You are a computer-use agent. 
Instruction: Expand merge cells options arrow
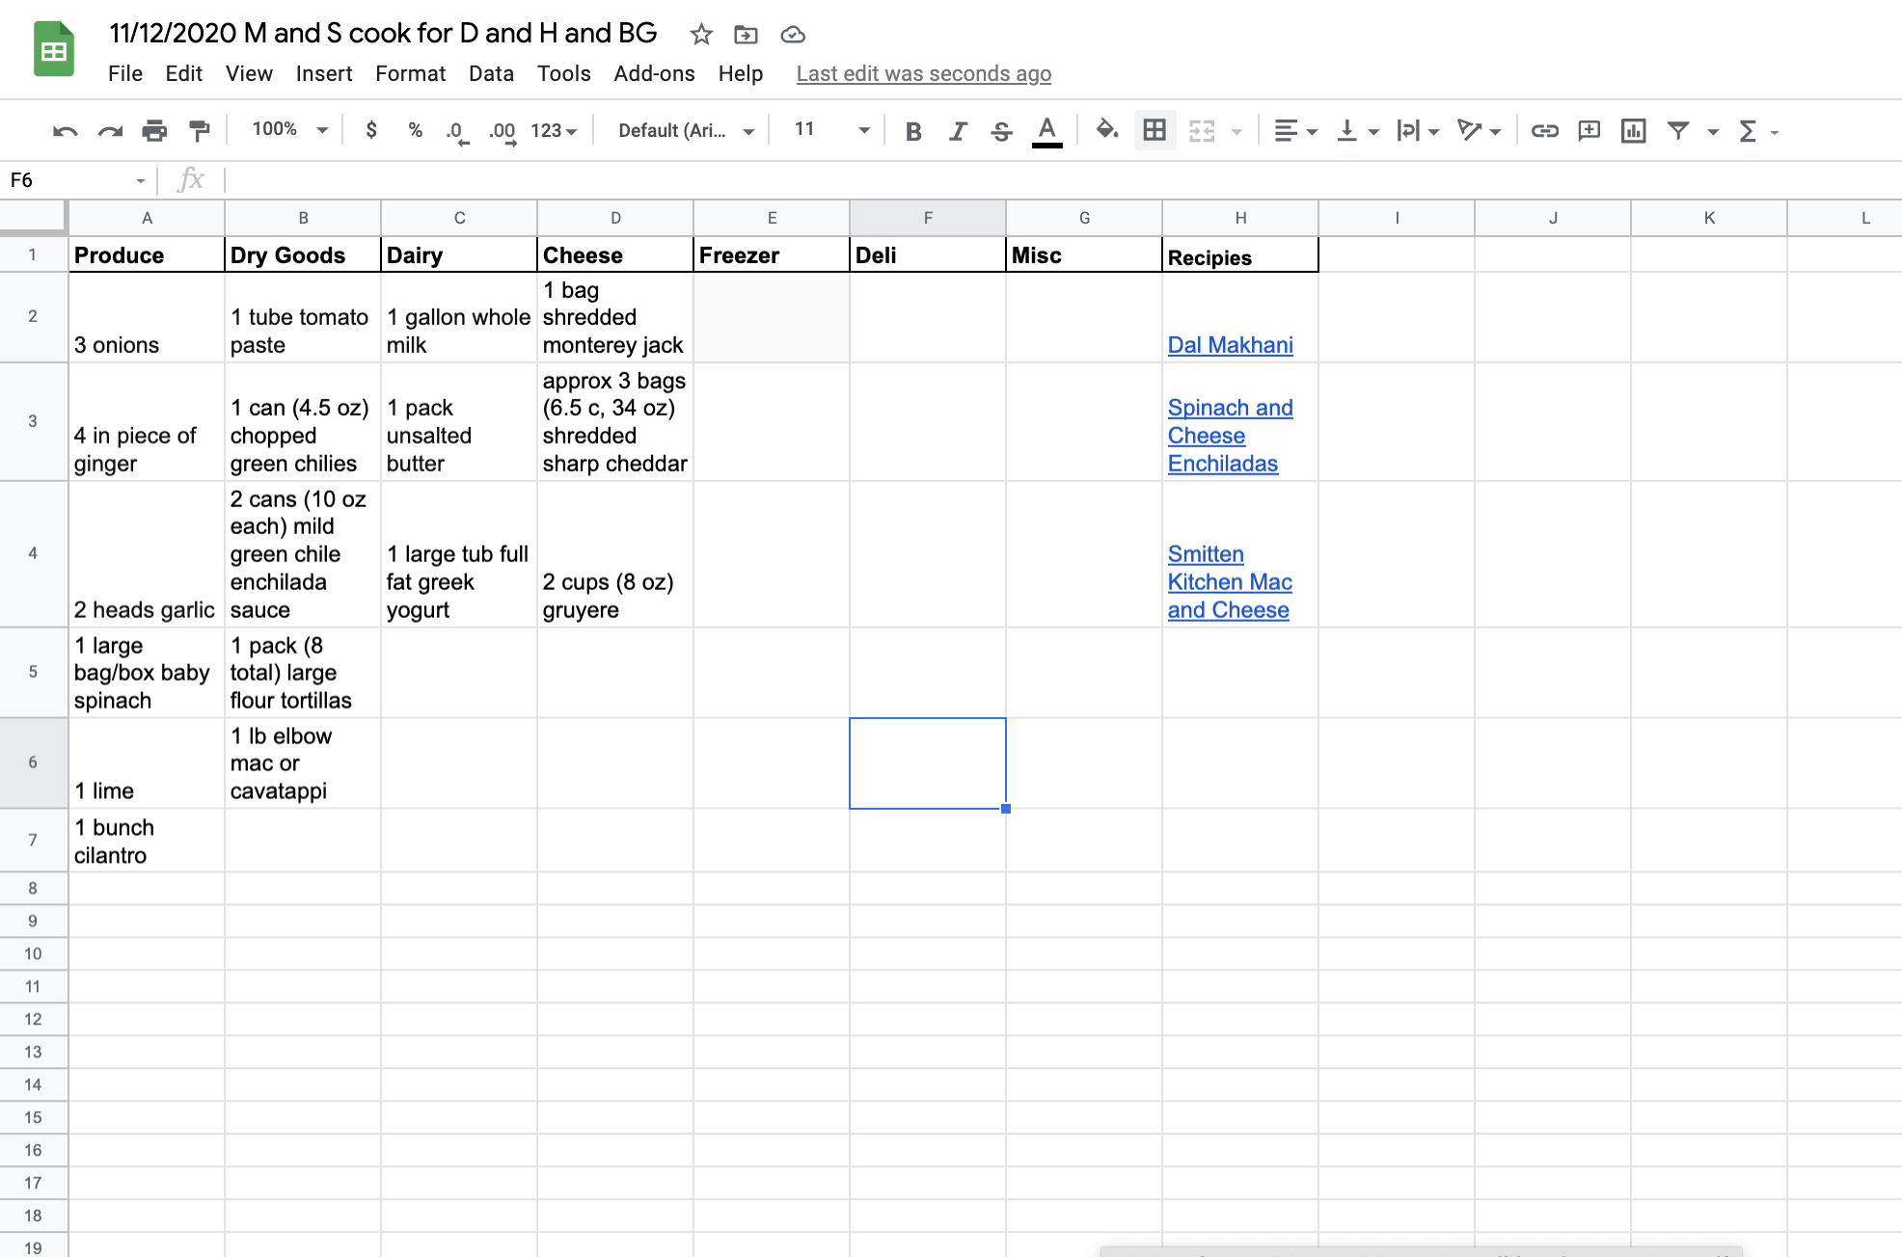(1236, 132)
